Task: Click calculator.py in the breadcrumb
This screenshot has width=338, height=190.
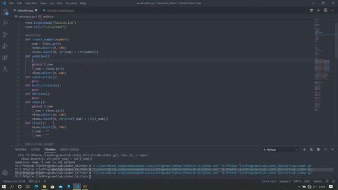Action: tap(26, 16)
